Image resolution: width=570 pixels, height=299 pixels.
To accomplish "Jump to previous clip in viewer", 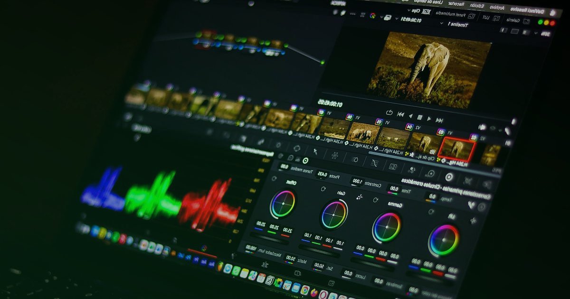I will [x=439, y=120].
